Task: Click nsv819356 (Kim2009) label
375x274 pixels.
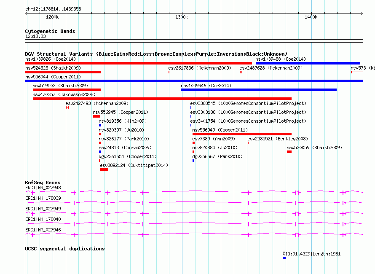Action: pos(123,121)
